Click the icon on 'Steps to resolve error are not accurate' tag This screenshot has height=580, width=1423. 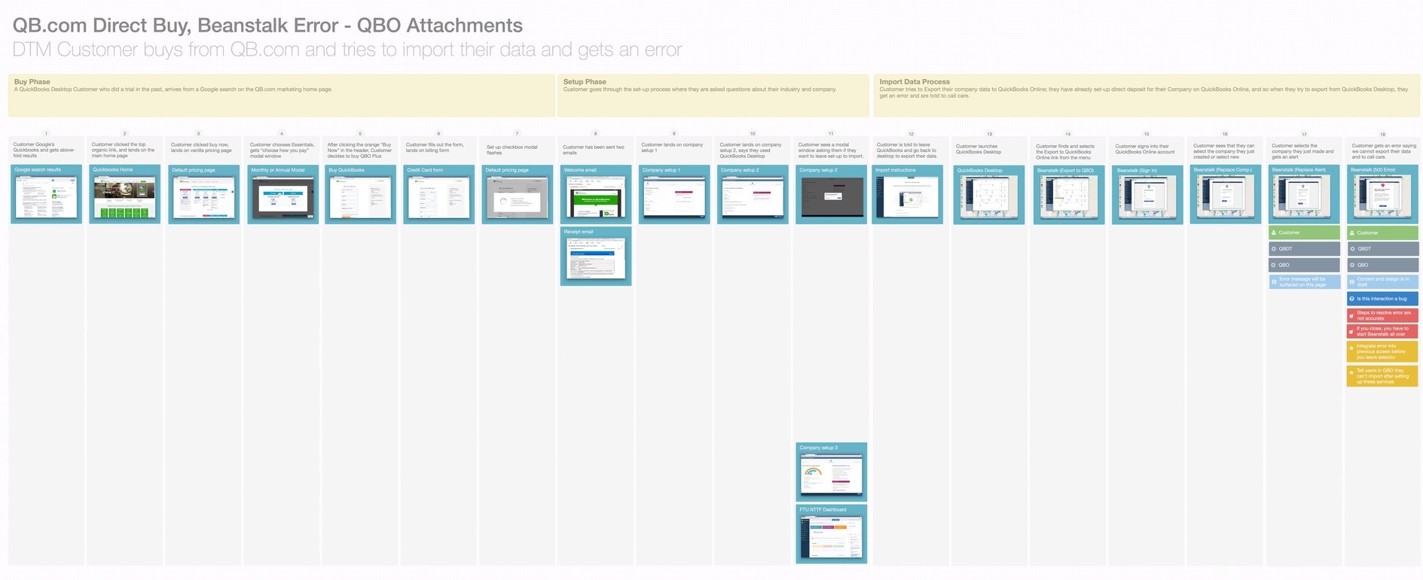coord(1352,315)
